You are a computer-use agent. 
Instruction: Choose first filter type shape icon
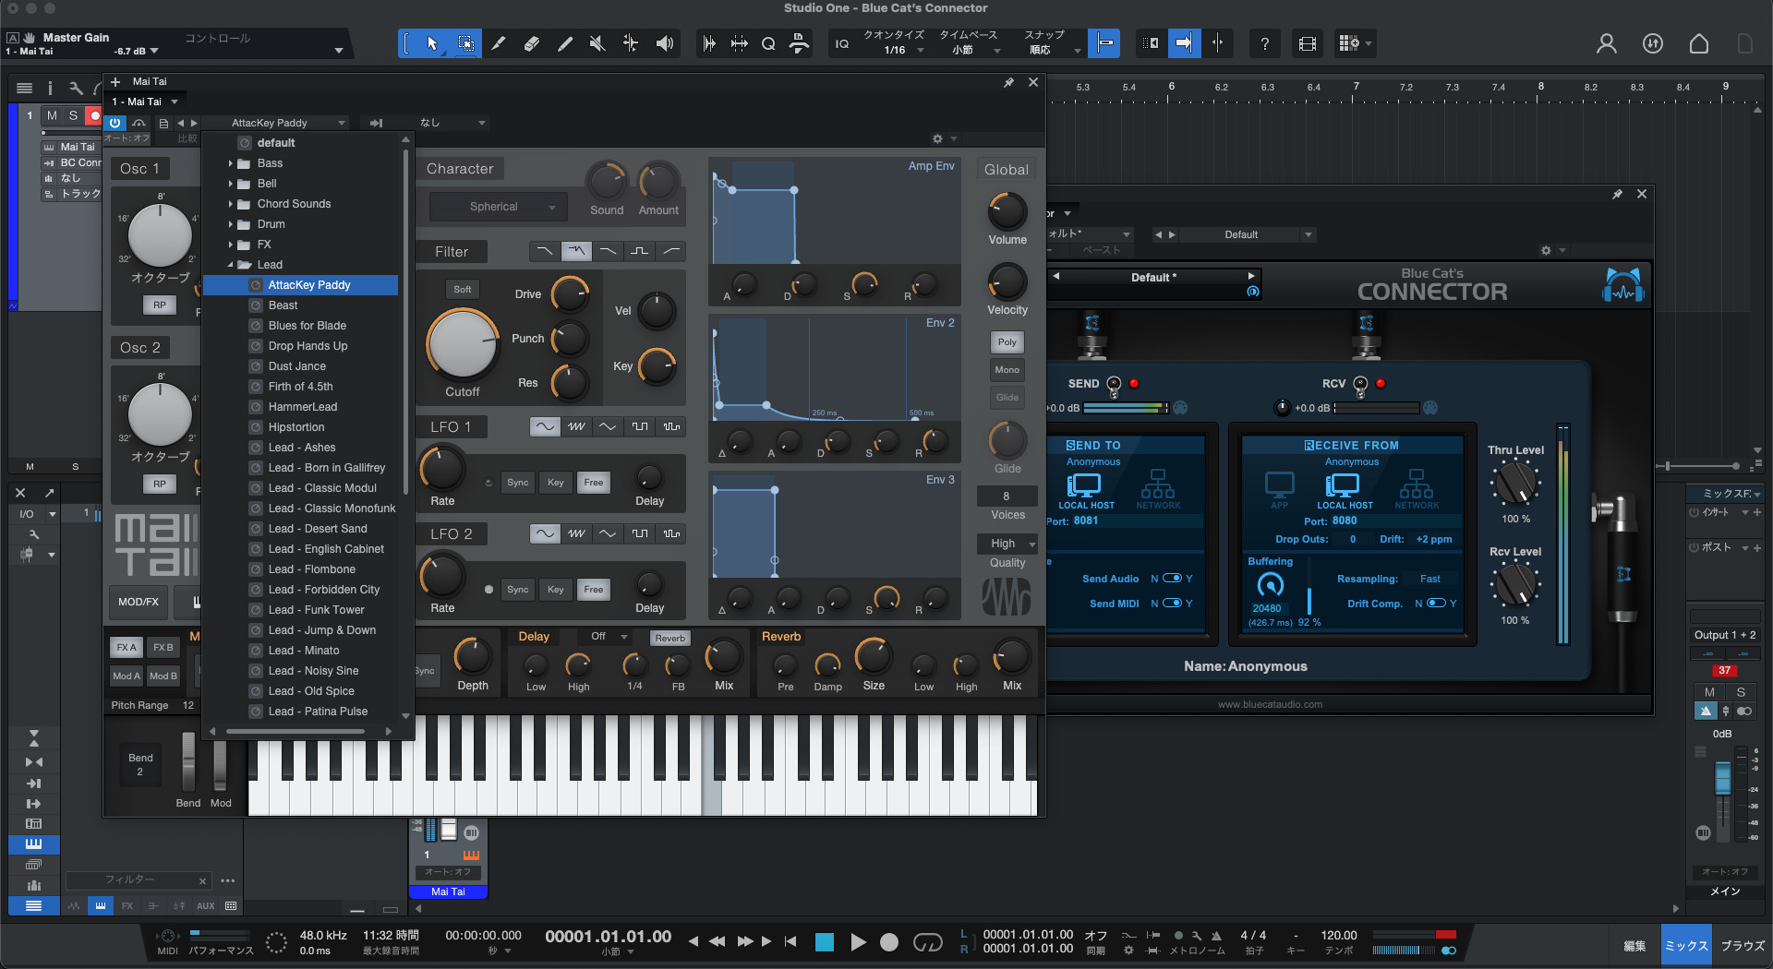[x=545, y=251]
